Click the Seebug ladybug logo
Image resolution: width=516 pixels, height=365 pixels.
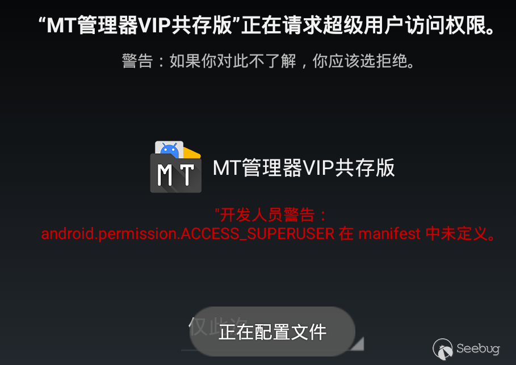tap(443, 349)
